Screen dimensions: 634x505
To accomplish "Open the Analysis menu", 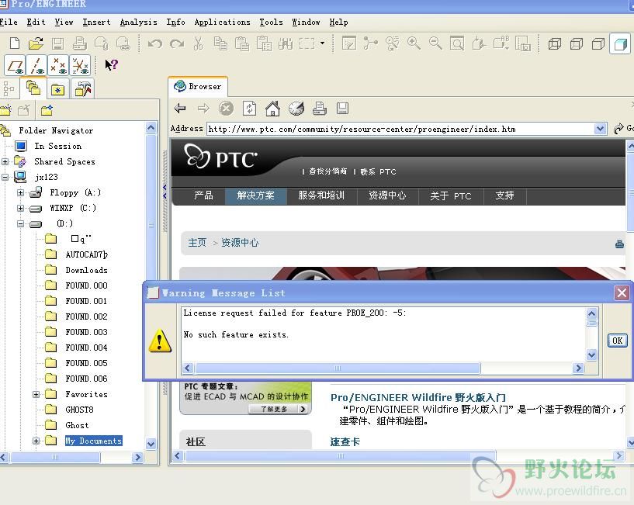I will point(139,22).
